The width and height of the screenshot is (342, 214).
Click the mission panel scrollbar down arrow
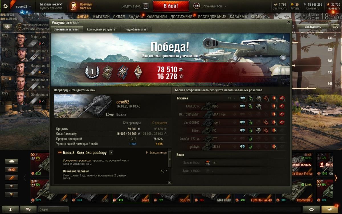[x=170, y=182]
